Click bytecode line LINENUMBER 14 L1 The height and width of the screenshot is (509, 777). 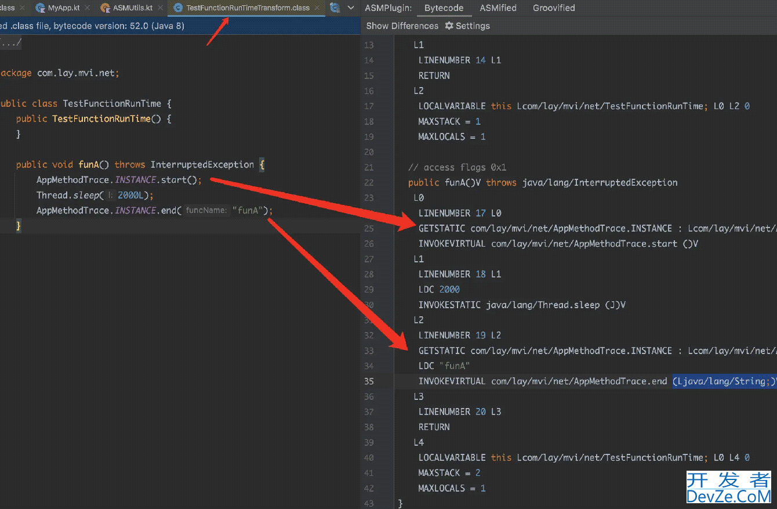point(460,60)
